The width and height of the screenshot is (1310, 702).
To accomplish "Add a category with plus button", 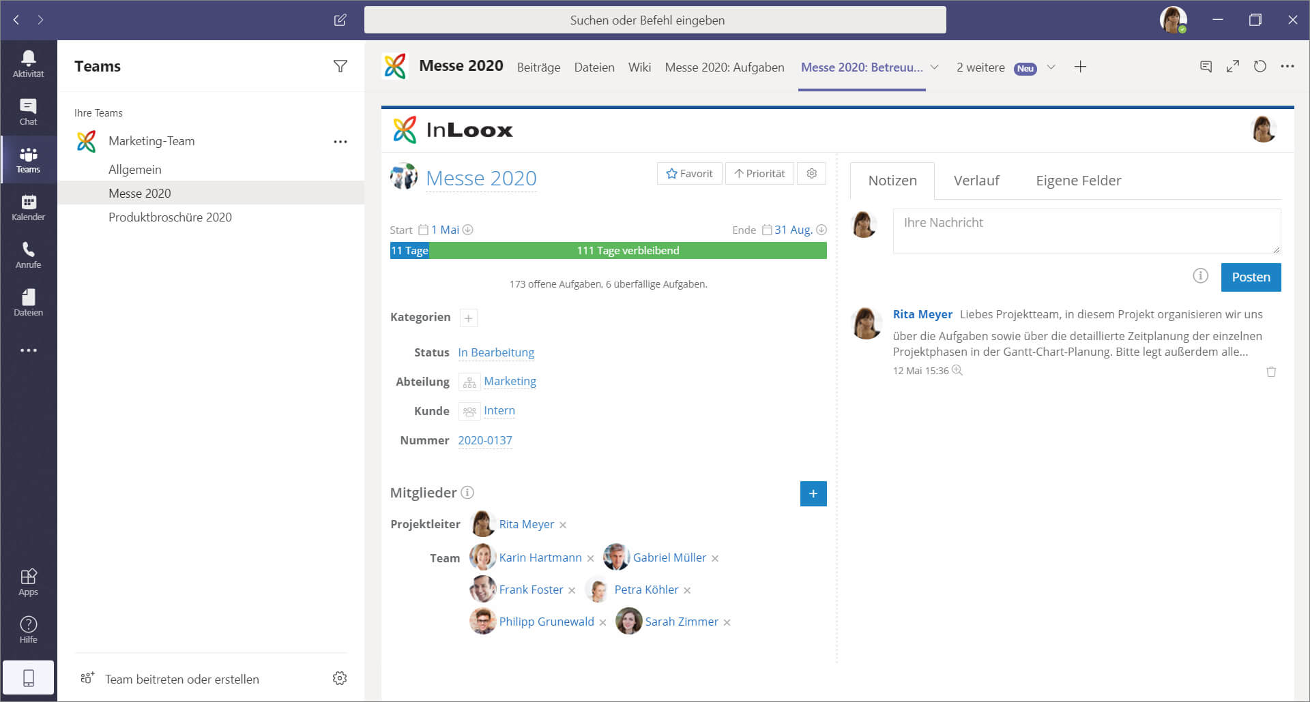I will 469,318.
